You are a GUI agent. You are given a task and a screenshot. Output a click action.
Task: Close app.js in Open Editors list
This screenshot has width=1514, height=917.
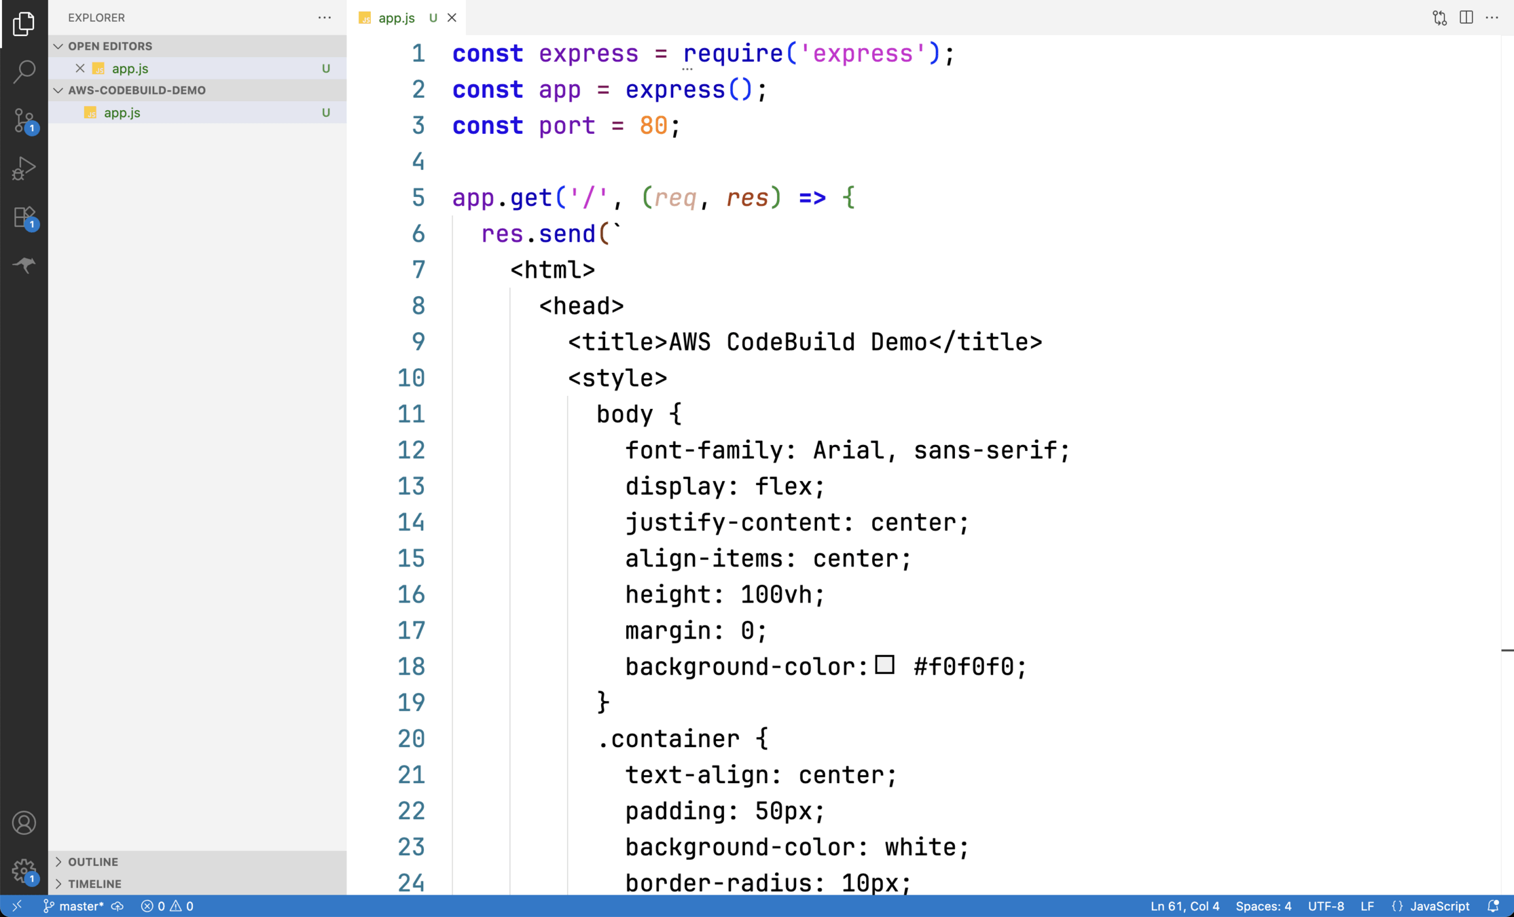(80, 69)
